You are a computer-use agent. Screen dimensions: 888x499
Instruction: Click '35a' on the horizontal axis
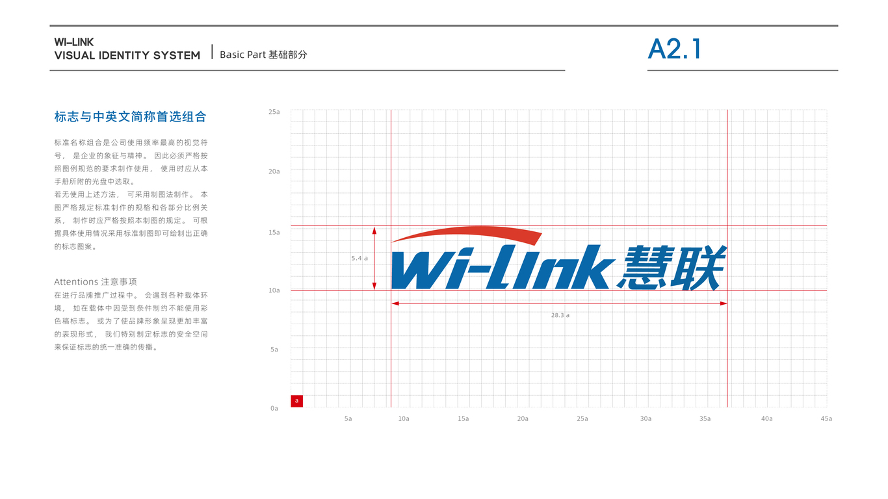click(x=705, y=419)
